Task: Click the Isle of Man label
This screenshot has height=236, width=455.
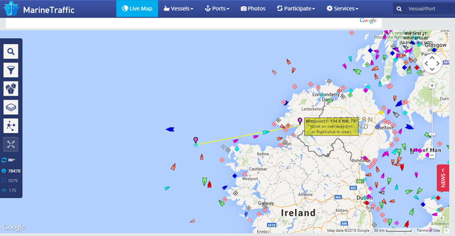Action: (x=426, y=150)
